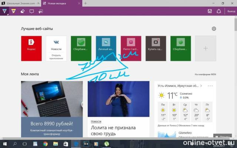237x148 pixels.
Task: Open the film-strip video app on taskbar
Action: [x=86, y=144]
